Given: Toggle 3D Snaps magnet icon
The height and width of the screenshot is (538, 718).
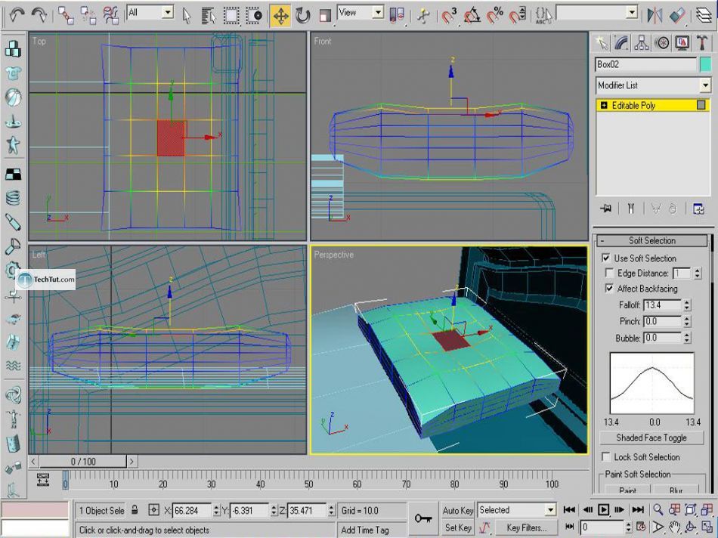Looking at the screenshot, I should [x=449, y=16].
